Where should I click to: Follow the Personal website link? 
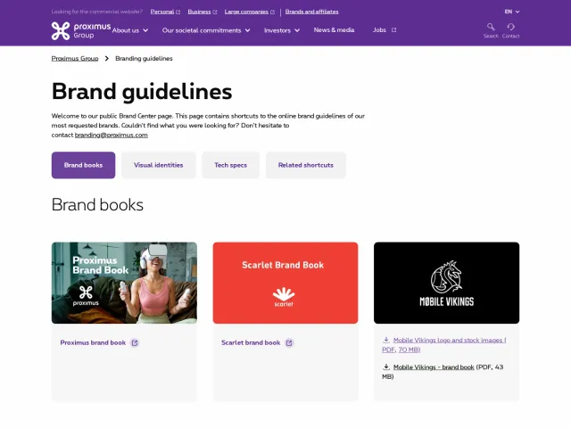pyautogui.click(x=162, y=12)
